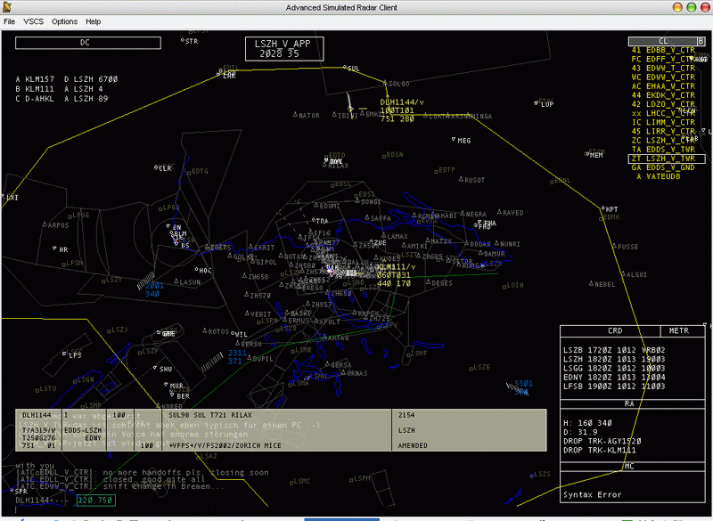Image resolution: width=713 pixels, height=521 pixels.
Task: Click the MC section header
Action: tap(629, 466)
